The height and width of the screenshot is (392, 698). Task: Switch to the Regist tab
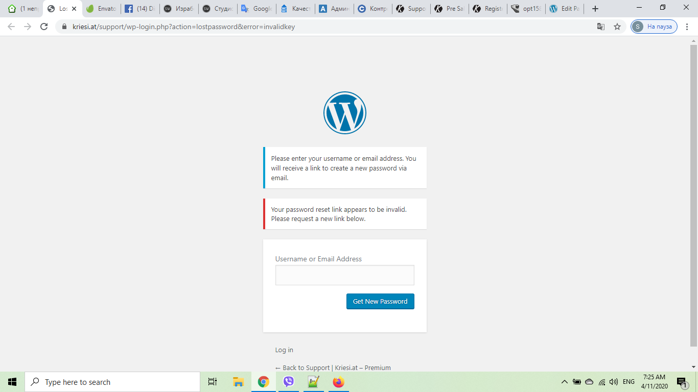coord(489,9)
